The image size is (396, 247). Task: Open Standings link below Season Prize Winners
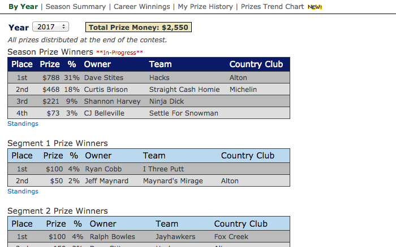coord(23,123)
